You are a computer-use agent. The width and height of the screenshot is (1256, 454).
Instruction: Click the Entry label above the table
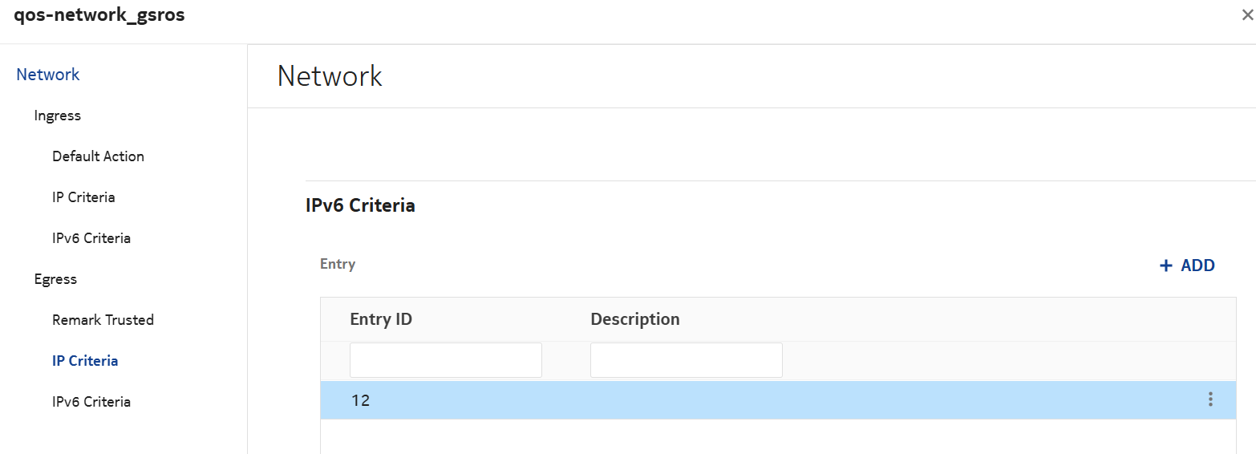pyautogui.click(x=338, y=264)
